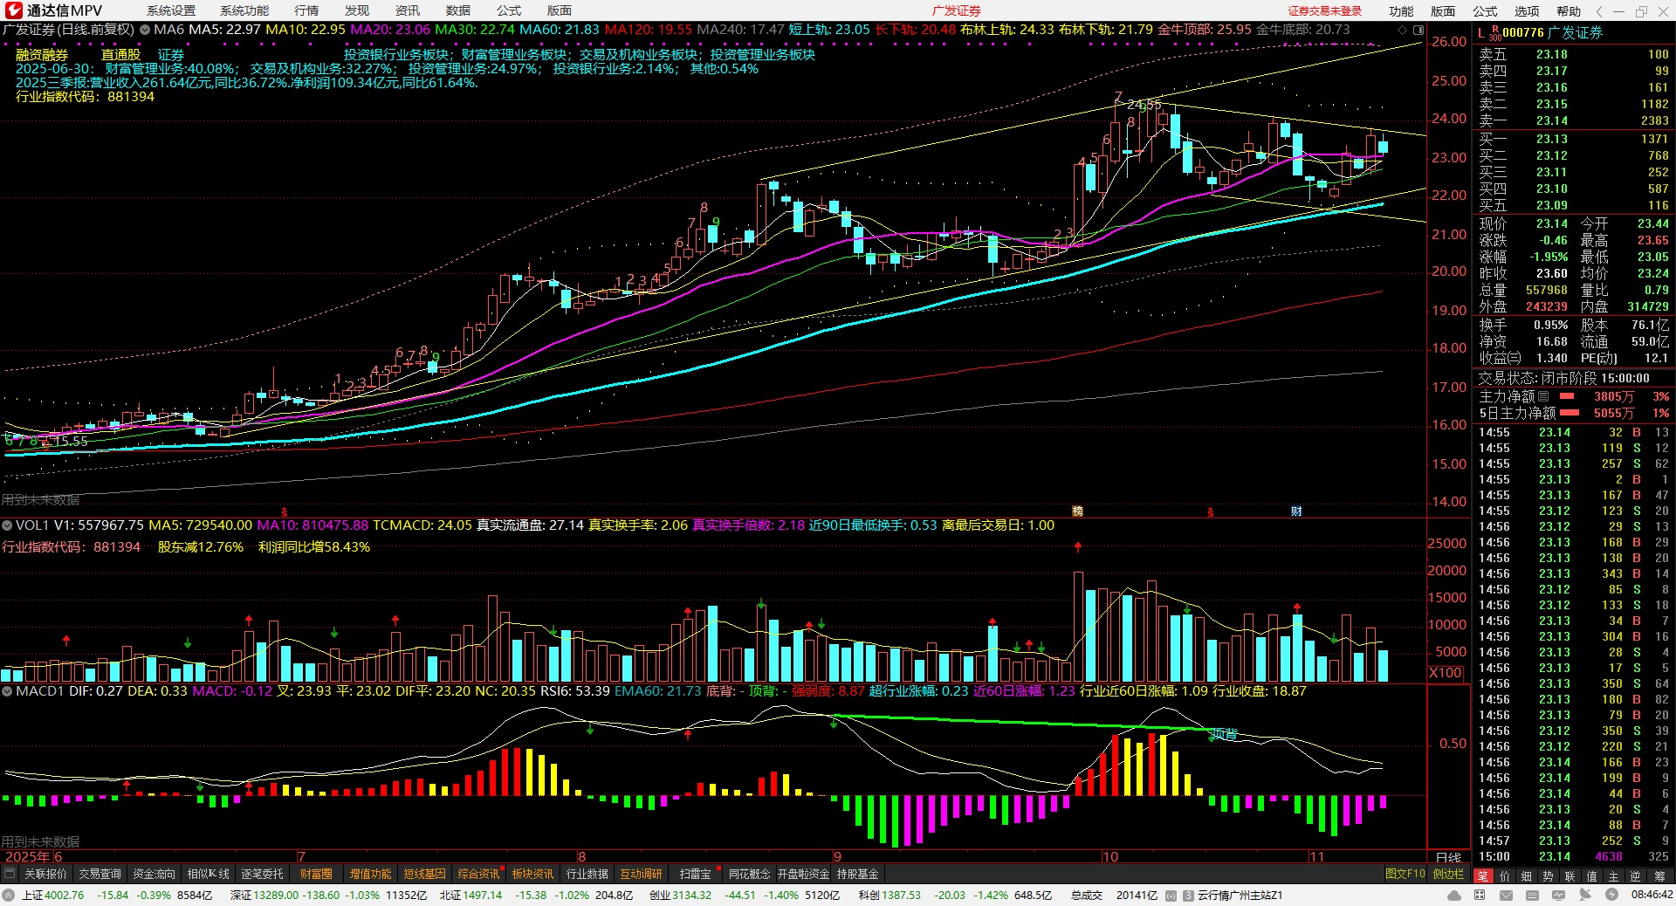The width and height of the screenshot is (1676, 906).
Task: Click the R300 badge beside stock code
Action: [x=1495, y=33]
